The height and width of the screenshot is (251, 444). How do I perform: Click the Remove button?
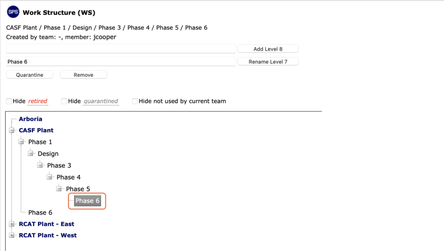[83, 75]
